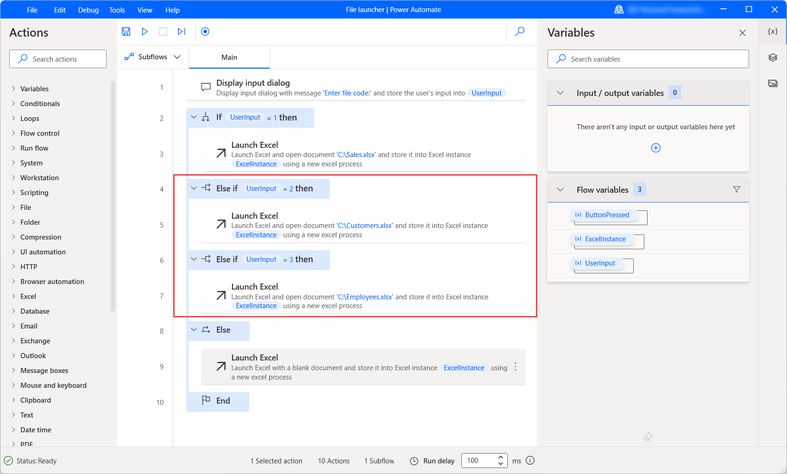Increase Run delay with the stepper arrow

pos(500,457)
